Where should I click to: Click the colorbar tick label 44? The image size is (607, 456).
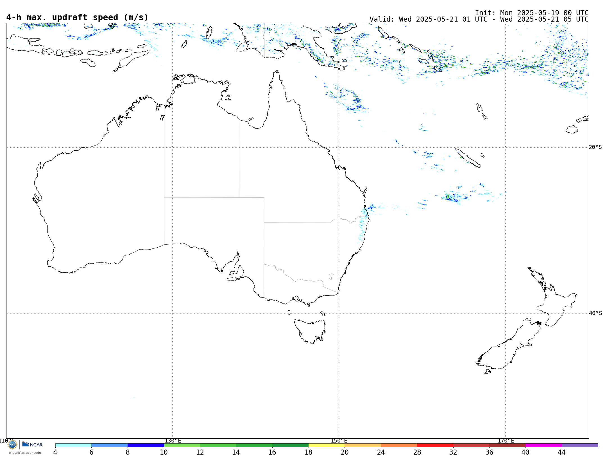(561, 452)
